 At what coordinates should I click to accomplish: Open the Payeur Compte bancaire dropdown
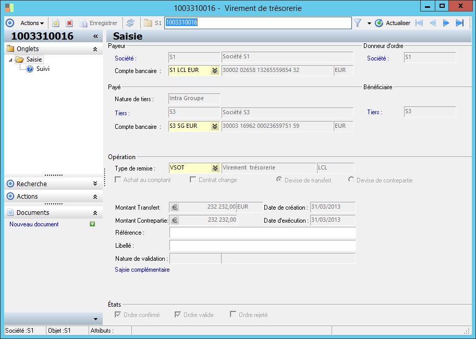pos(214,71)
